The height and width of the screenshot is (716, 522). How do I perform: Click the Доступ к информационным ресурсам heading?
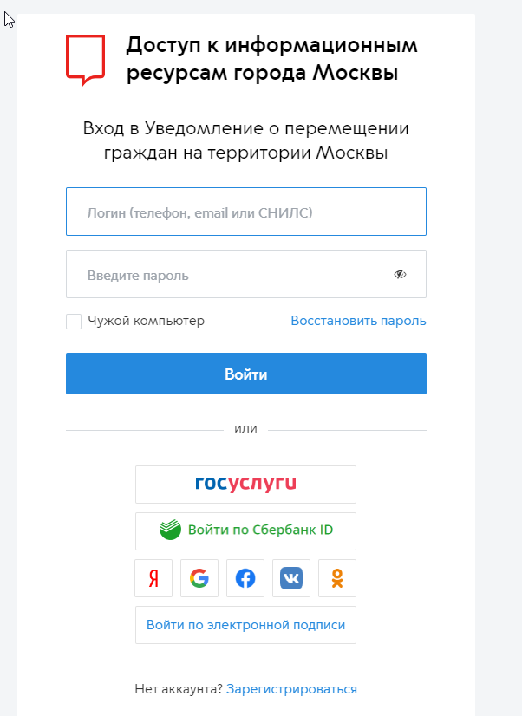point(271,59)
